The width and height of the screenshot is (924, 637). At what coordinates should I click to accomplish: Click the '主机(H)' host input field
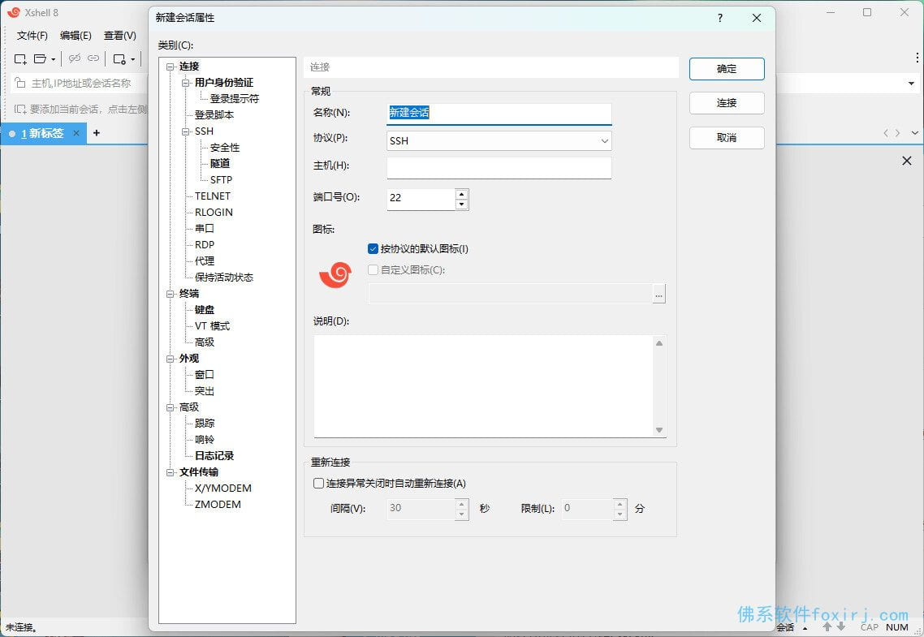(x=499, y=168)
